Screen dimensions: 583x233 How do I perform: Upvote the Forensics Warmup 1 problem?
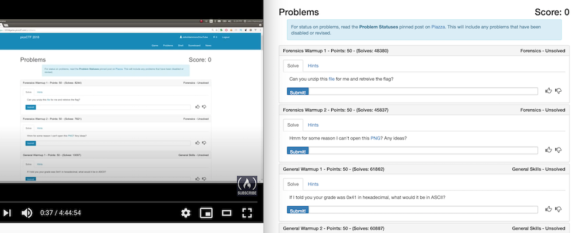pos(549,91)
